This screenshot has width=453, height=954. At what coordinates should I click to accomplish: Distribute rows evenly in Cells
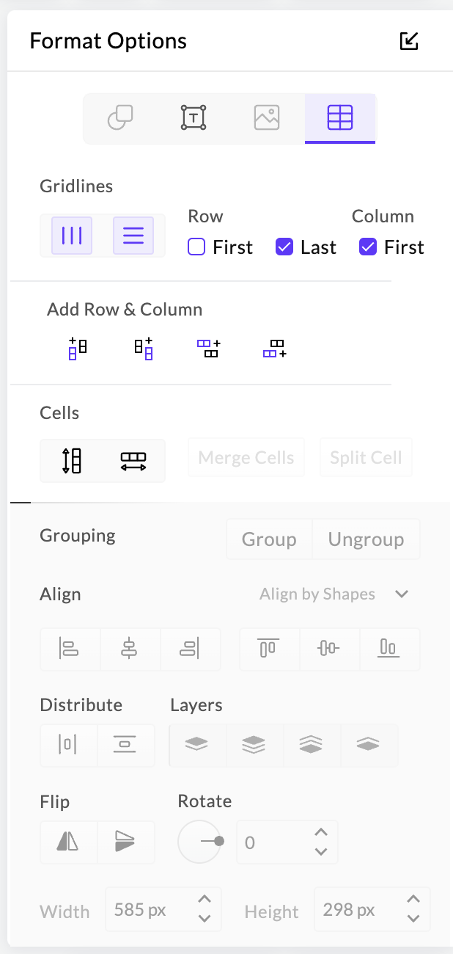[x=72, y=461]
